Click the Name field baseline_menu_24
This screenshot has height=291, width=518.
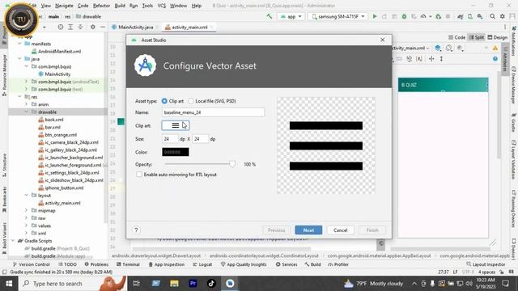pos(213,112)
